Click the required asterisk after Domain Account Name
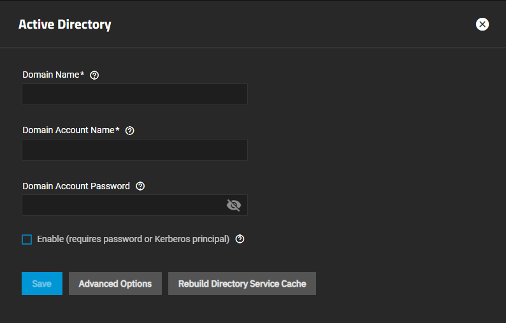Screen dimensions: 506x323 point(118,129)
